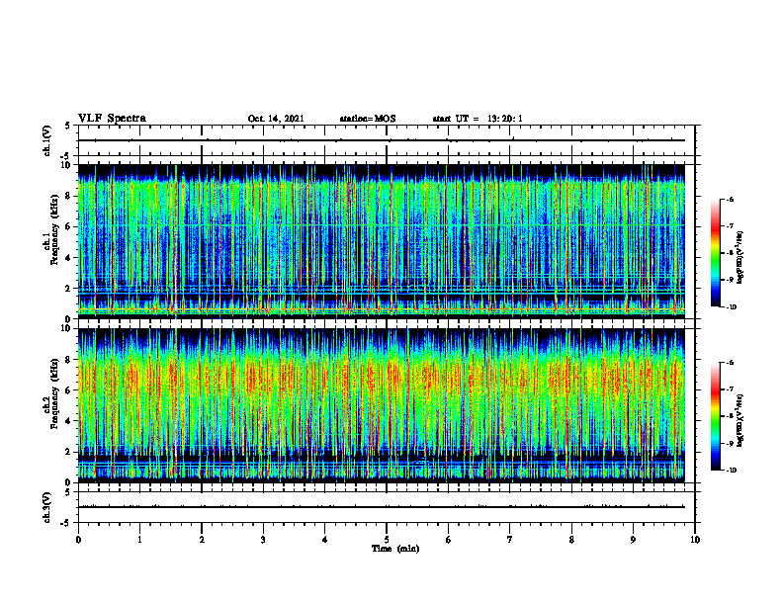783x605 pixels.
Task: Click the "VLF Spectra" plot title
Action: click(112, 119)
